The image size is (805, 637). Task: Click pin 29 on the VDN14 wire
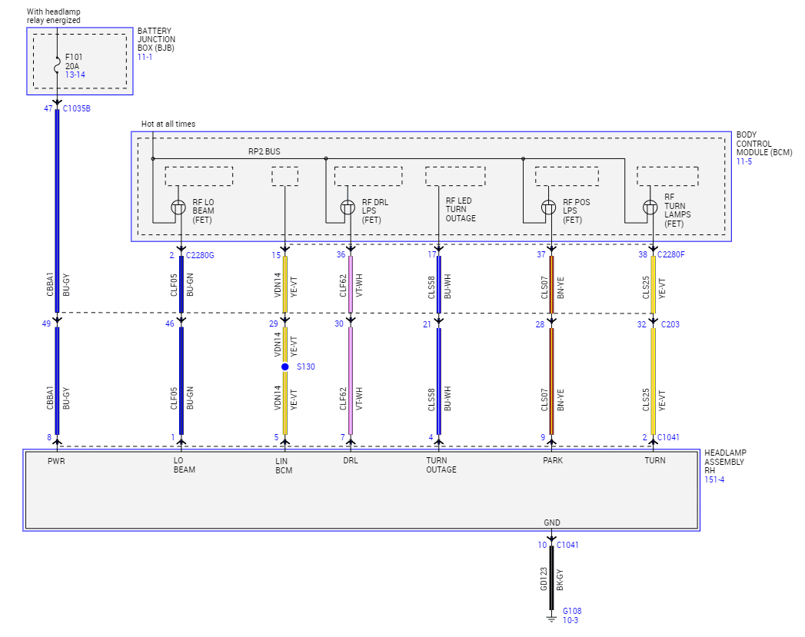(274, 323)
